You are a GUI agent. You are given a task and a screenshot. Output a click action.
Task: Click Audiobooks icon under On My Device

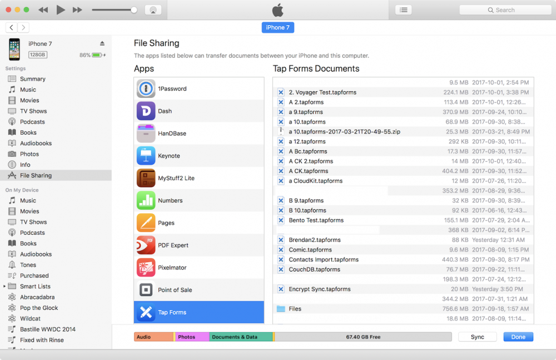tap(12, 254)
